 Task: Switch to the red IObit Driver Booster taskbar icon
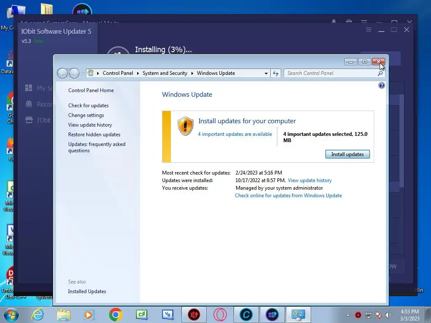[194, 315]
